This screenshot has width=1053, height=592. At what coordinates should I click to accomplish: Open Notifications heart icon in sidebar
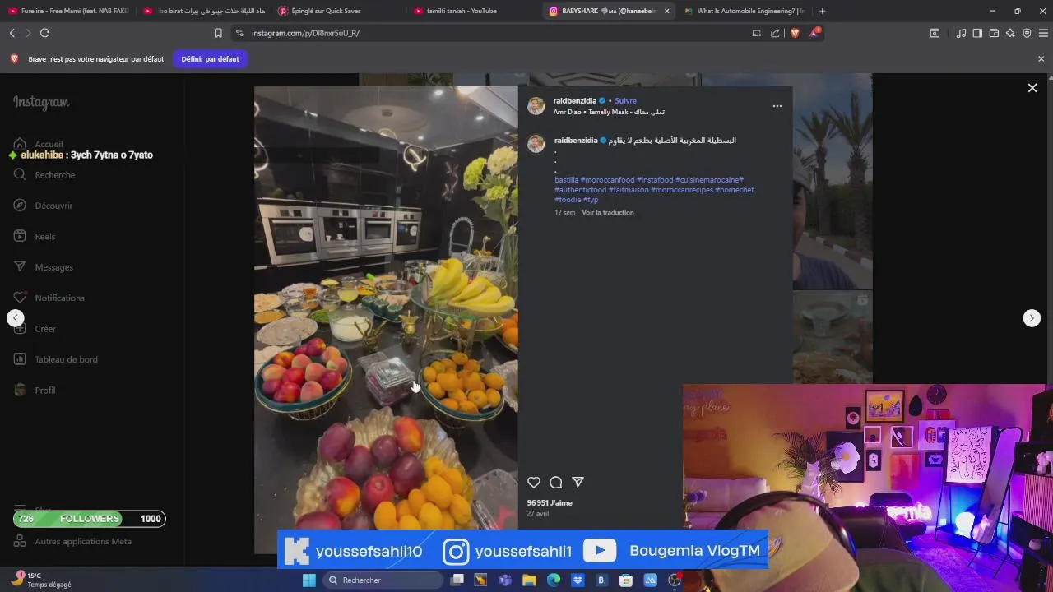point(49,298)
